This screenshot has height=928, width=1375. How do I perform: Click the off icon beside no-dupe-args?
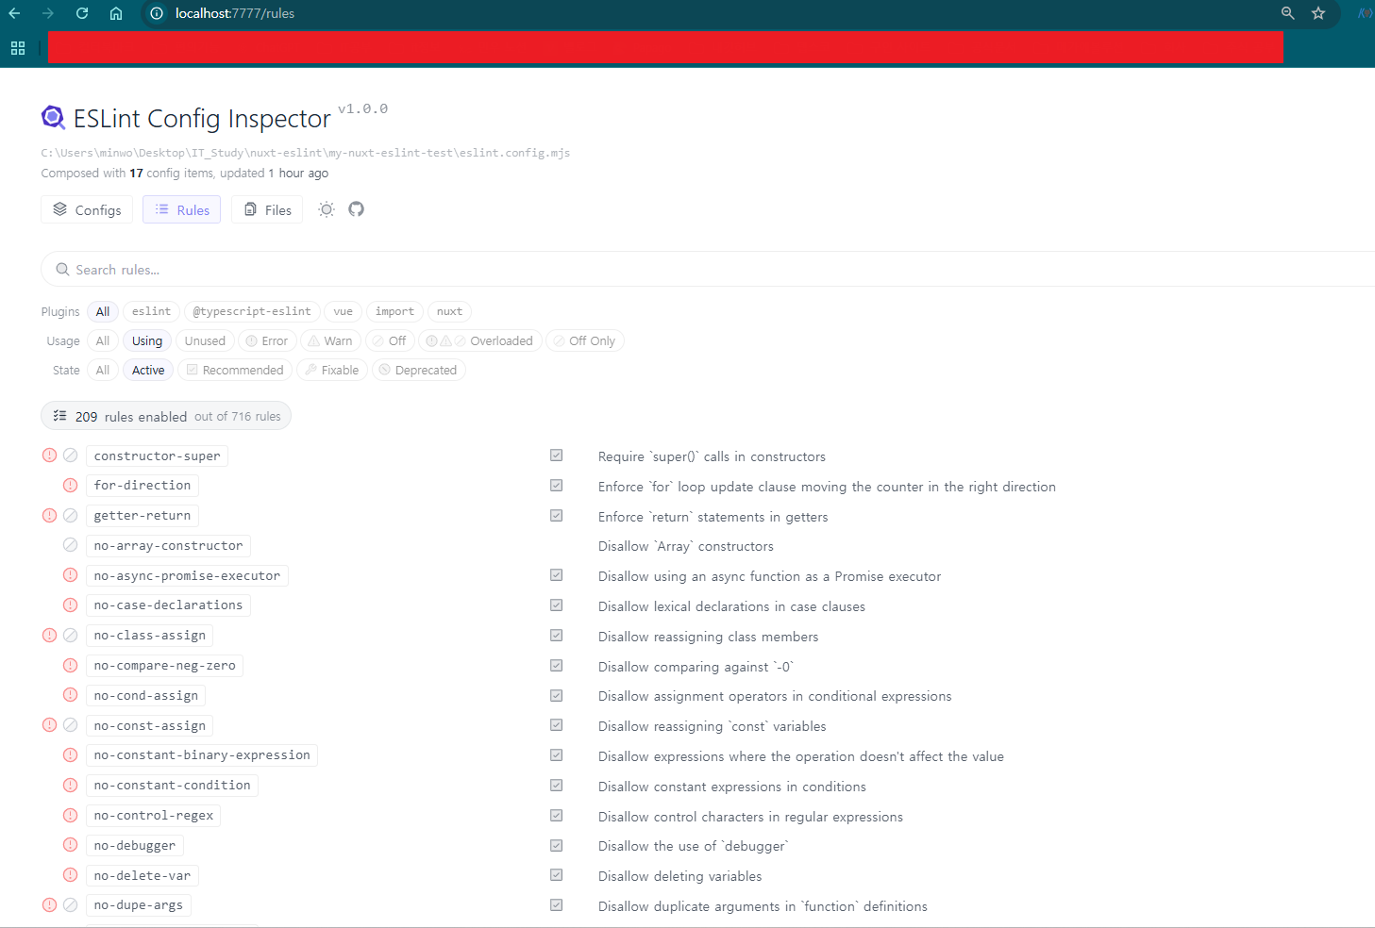pos(70,905)
